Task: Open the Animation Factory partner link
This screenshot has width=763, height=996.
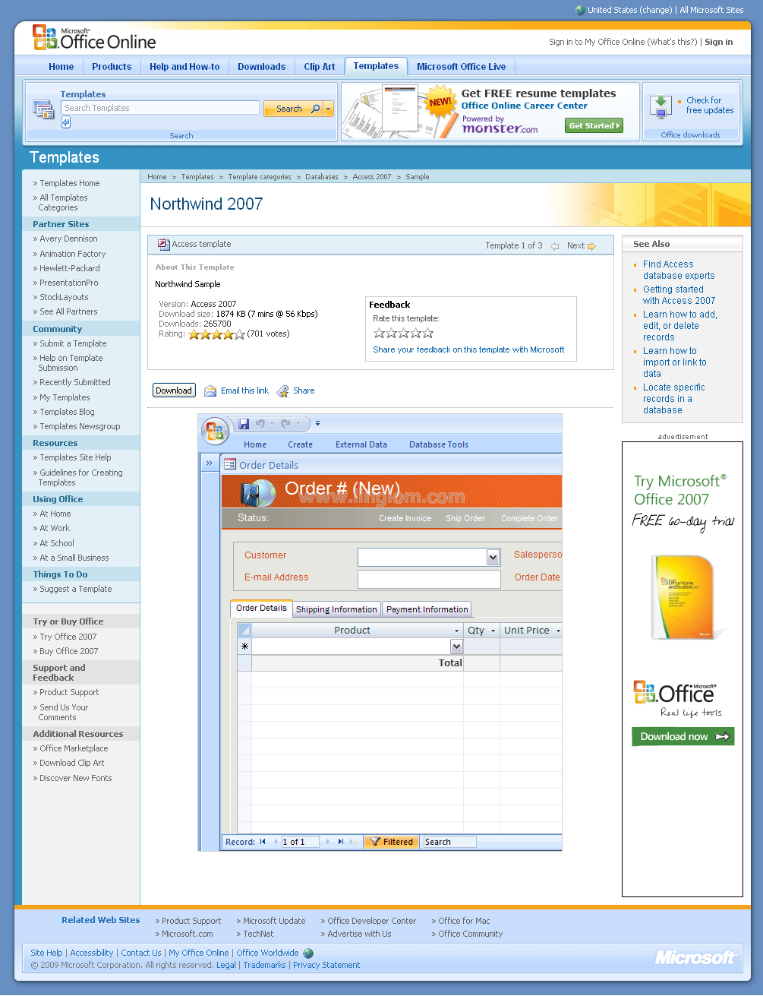Action: (x=73, y=254)
